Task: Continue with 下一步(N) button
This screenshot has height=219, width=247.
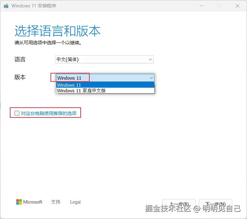Action: click(x=216, y=204)
